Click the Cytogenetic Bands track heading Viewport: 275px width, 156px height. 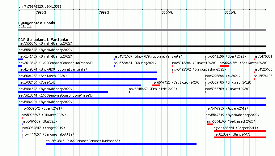point(37,23)
